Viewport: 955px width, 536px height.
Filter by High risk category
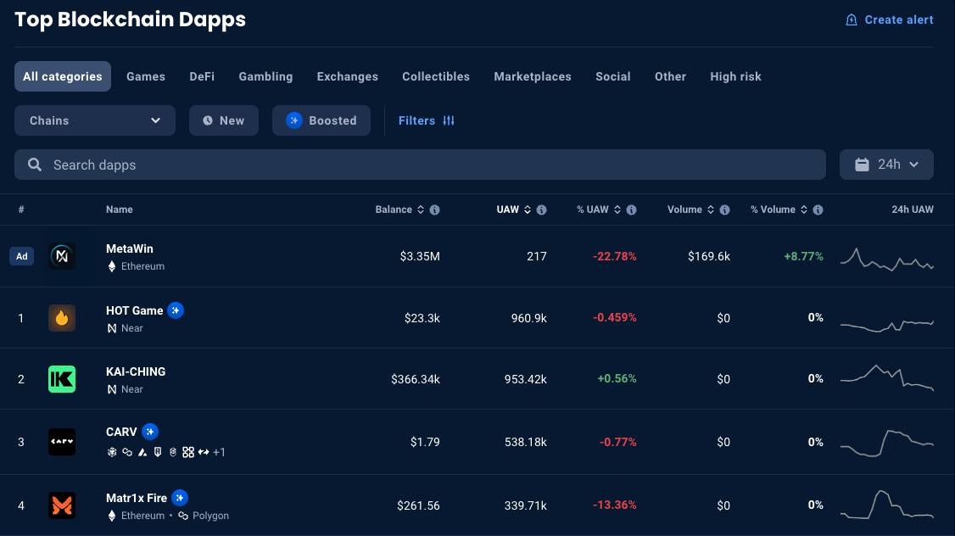735,76
